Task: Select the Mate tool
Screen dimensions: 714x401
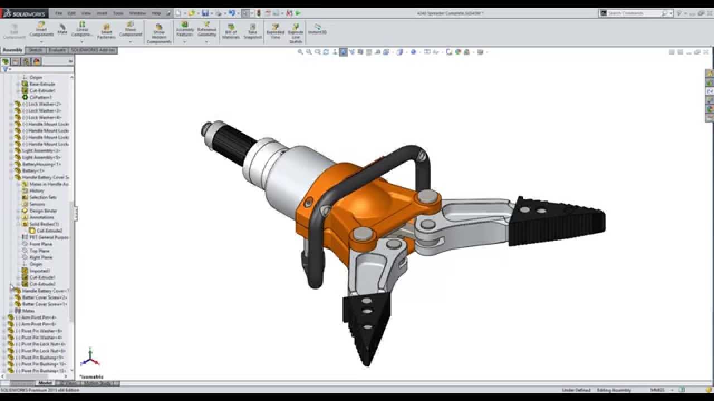Action: point(62,30)
